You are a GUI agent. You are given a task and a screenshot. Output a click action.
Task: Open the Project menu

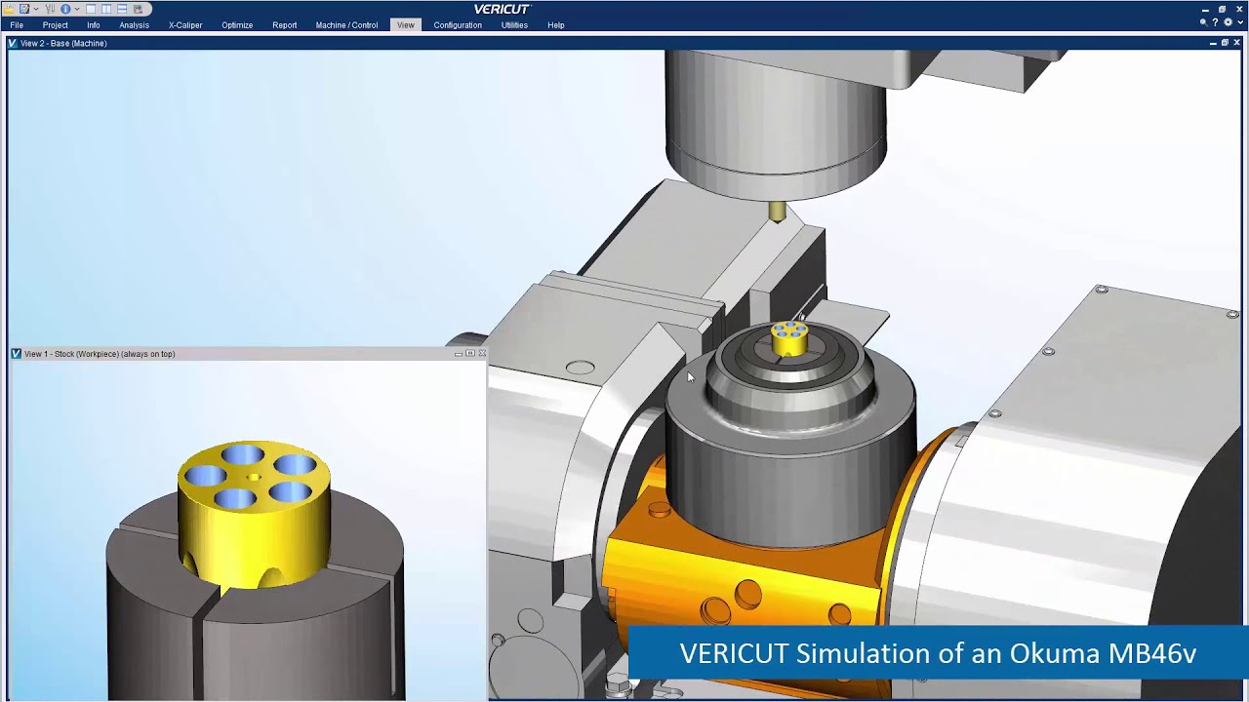click(55, 25)
